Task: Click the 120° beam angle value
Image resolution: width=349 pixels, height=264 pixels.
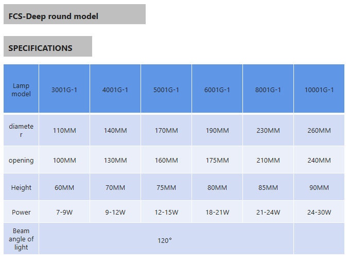Action: point(165,240)
